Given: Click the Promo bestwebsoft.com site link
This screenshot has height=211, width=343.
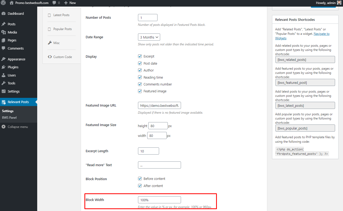Looking at the screenshot, I should pos(32,3).
